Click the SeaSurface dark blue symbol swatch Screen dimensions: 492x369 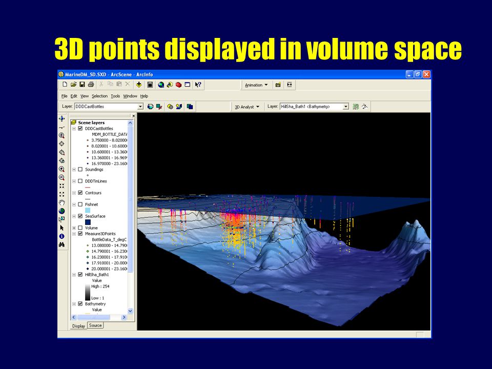click(88, 222)
